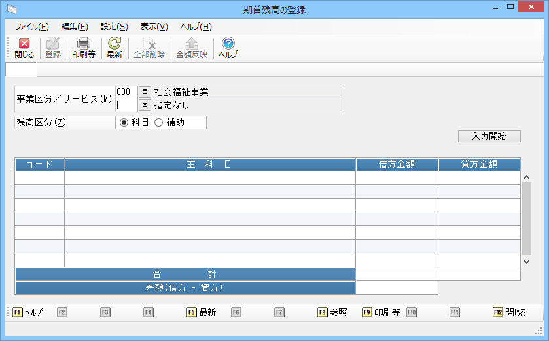Select the 補助 radio button
This screenshot has width=549, height=341.
(x=158, y=123)
